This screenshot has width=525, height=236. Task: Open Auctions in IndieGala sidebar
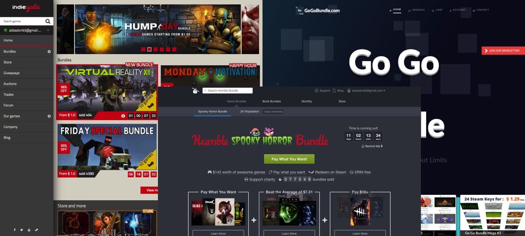[27, 83]
